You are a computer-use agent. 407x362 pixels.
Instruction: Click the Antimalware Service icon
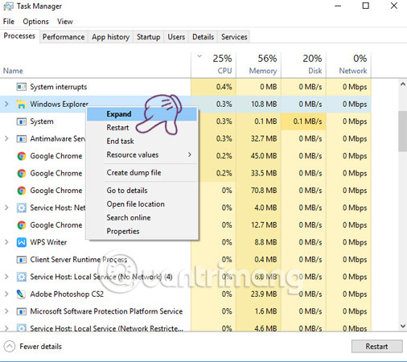click(x=22, y=138)
